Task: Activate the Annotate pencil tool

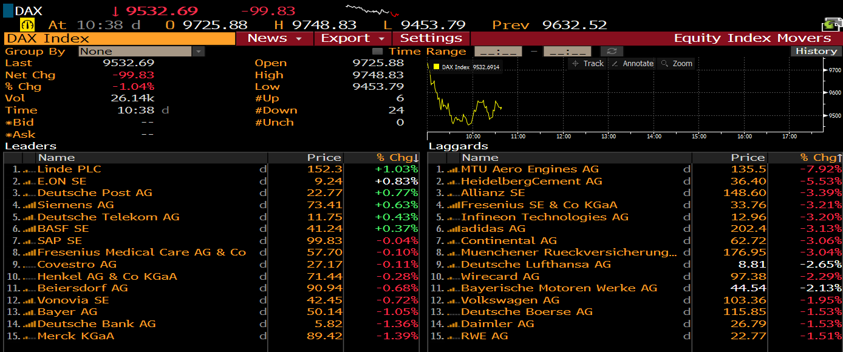Action: point(632,64)
